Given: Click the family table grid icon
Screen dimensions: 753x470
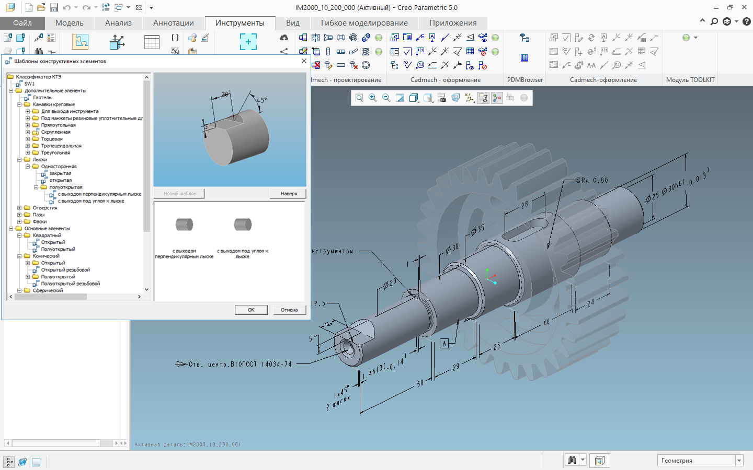Looking at the screenshot, I should point(152,42).
